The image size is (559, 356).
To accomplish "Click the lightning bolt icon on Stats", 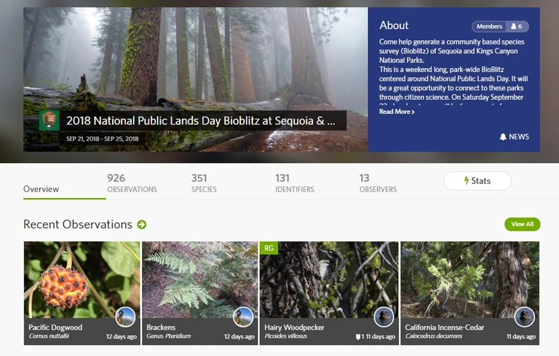I will pos(466,181).
